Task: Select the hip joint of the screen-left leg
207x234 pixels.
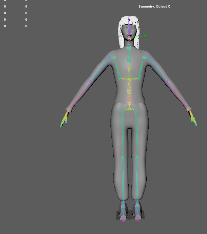Action: tap(122, 111)
